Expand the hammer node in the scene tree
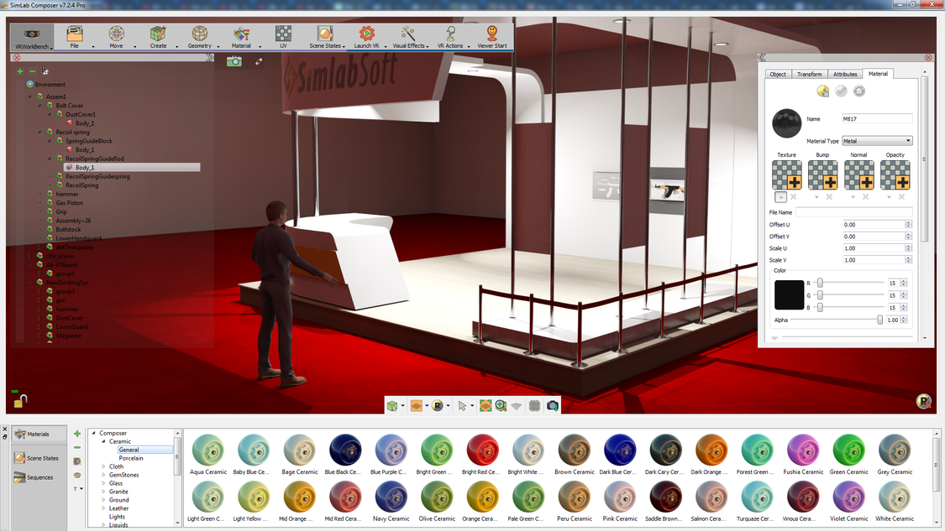This screenshot has height=531, width=945. tap(39, 193)
